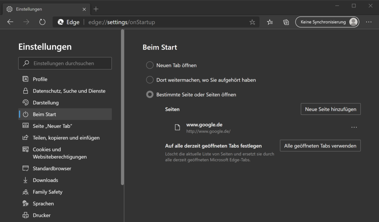Click the Family Safety people icon
379x222 pixels.
(26, 192)
